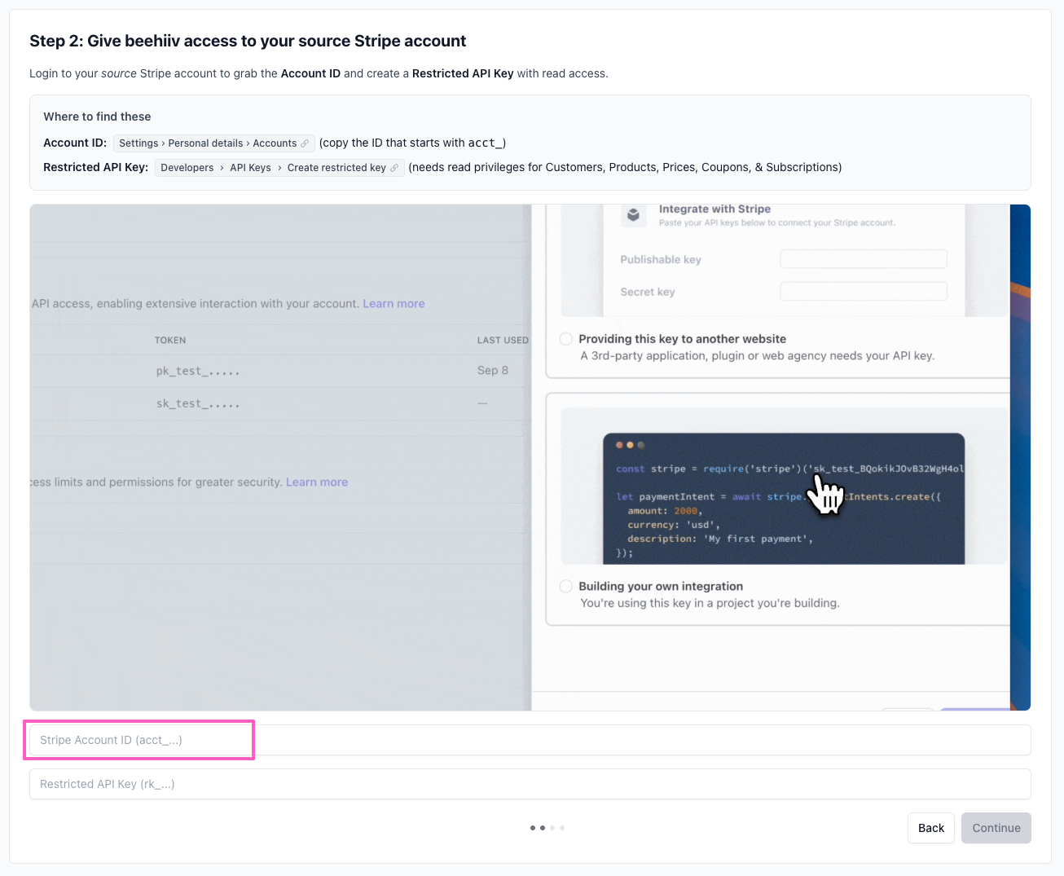Click link icon after Create restricted key
The width and height of the screenshot is (1064, 876).
click(x=394, y=168)
